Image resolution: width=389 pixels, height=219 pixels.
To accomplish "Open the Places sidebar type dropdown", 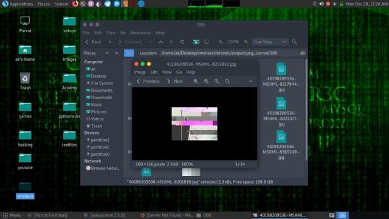I will click(x=107, y=53).
